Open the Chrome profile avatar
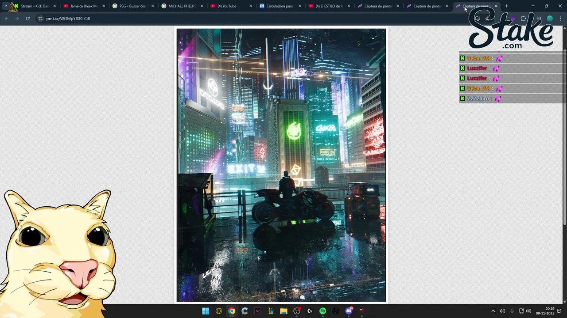 550,19
